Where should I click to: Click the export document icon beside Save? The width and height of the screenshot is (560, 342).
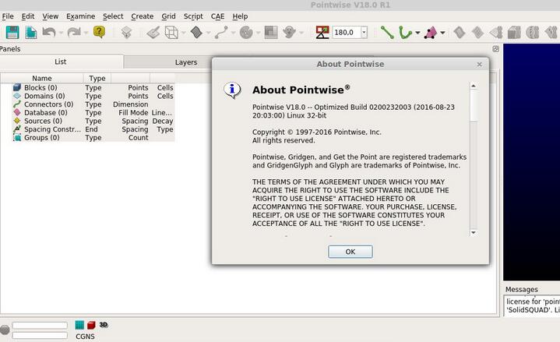coord(30,33)
